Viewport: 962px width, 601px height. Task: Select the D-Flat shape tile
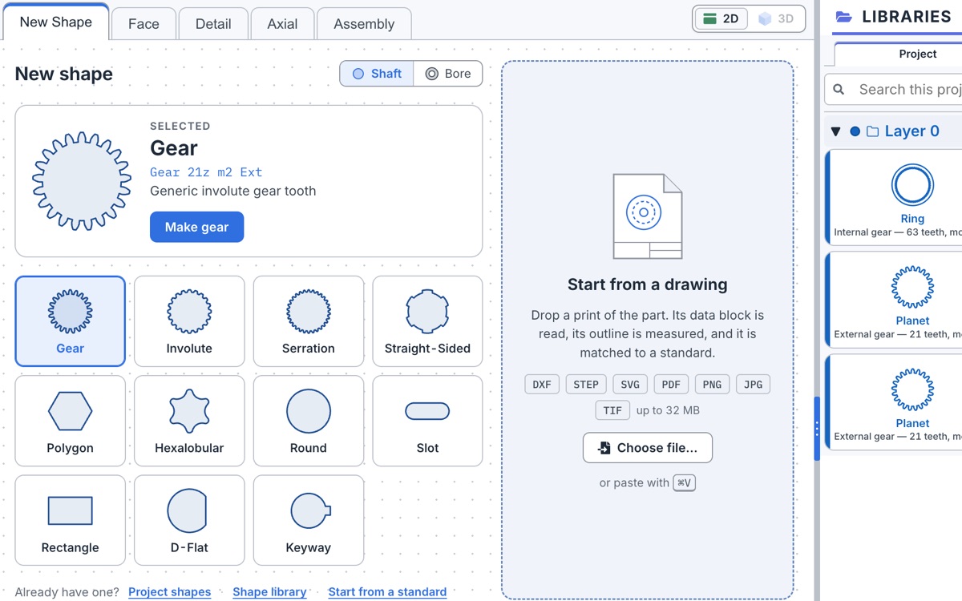click(x=189, y=520)
